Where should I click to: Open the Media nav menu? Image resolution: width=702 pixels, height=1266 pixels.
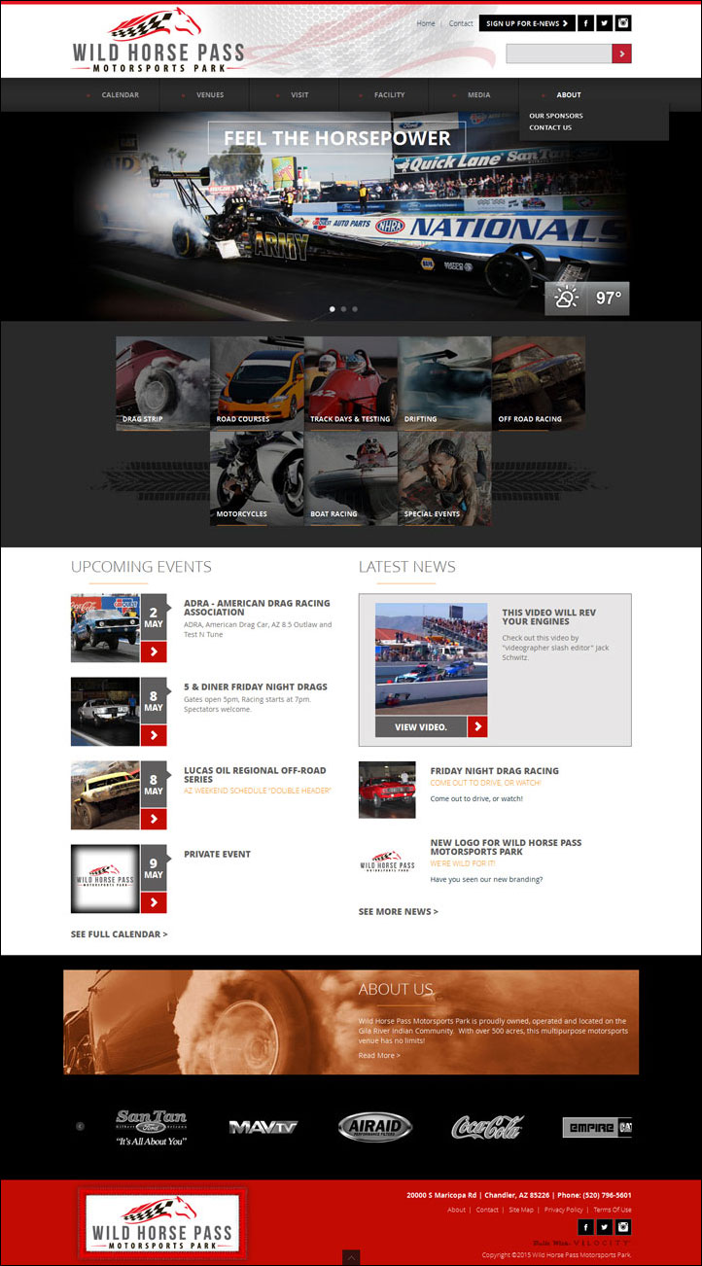(x=478, y=95)
